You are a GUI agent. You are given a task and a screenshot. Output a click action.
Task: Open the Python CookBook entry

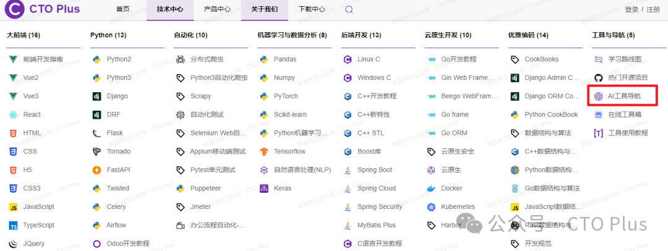551,114
